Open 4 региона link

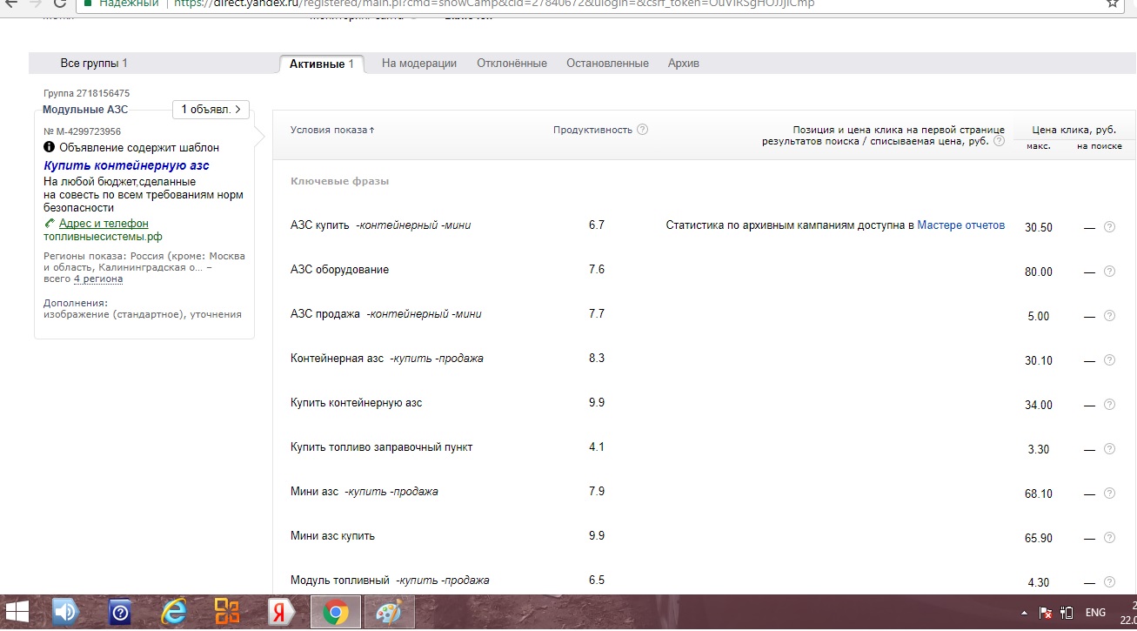98,279
